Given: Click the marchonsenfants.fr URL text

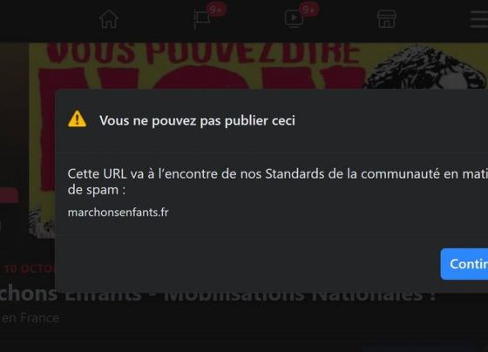Looking at the screenshot, I should click(118, 213).
